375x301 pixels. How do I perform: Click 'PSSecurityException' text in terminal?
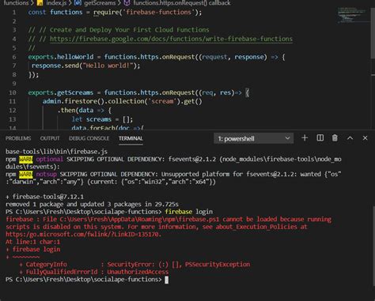(x=218, y=264)
